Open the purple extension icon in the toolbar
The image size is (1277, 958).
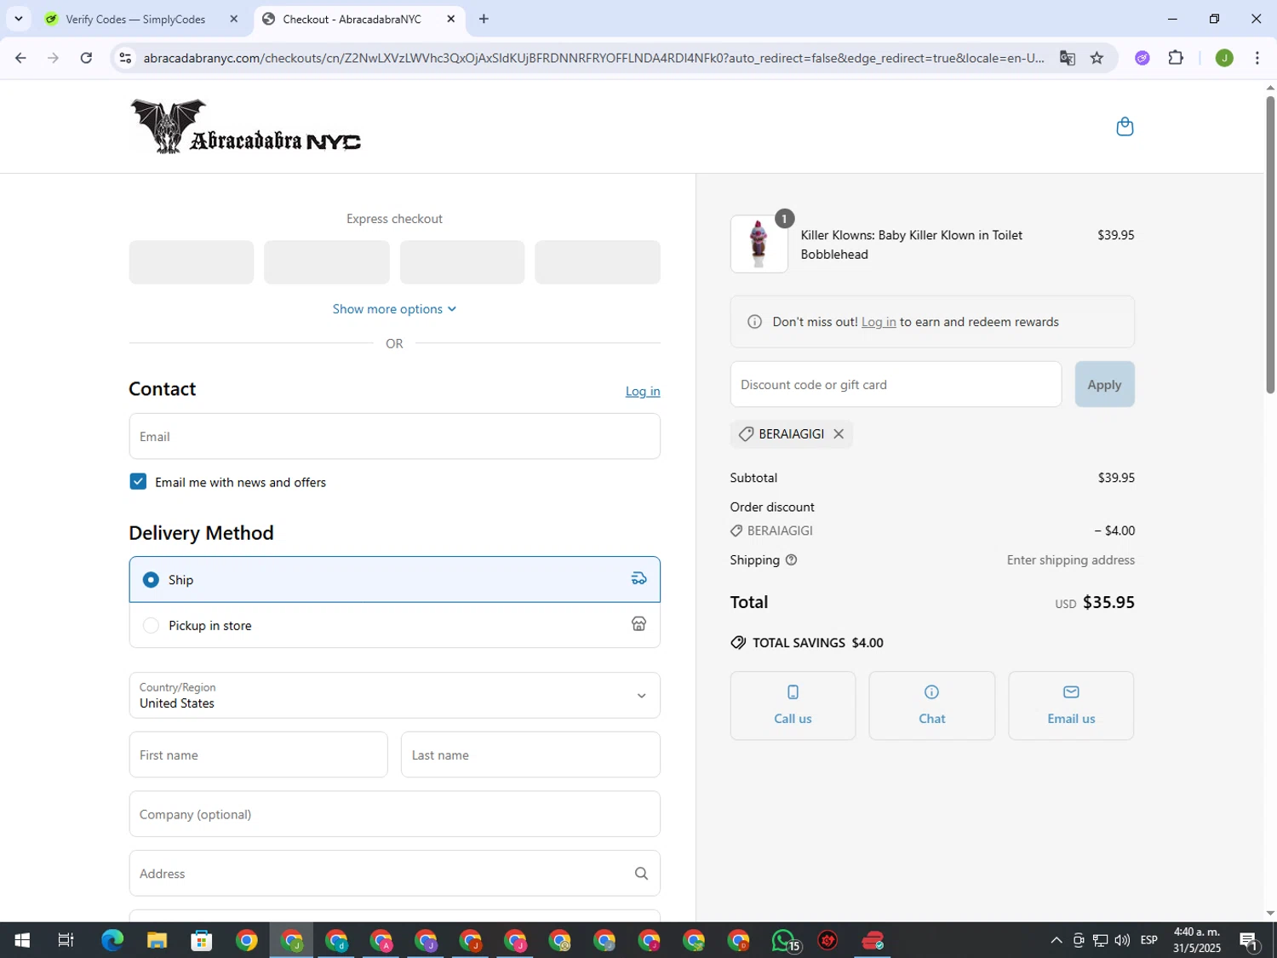[1142, 58]
